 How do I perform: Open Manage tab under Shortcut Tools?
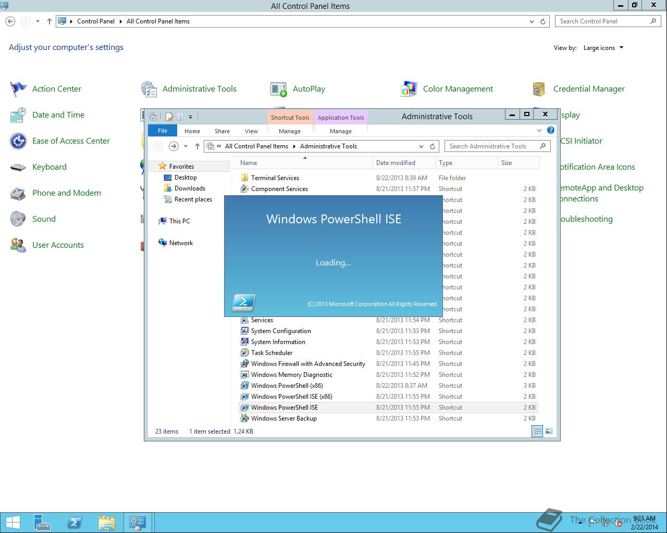[x=290, y=131]
